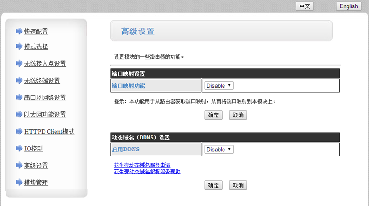Confirm port mapping with 确定 button
Screen dimensions: 369x206
[x=213, y=115]
